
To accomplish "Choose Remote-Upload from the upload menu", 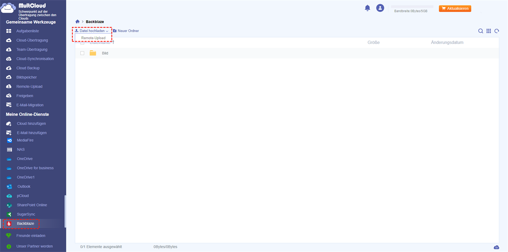I will coord(94,38).
